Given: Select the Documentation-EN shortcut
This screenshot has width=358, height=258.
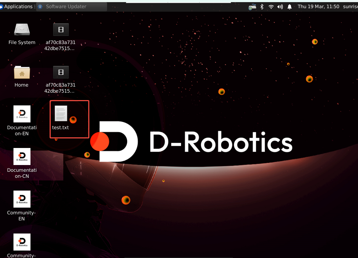Looking at the screenshot, I should pyautogui.click(x=22, y=114).
